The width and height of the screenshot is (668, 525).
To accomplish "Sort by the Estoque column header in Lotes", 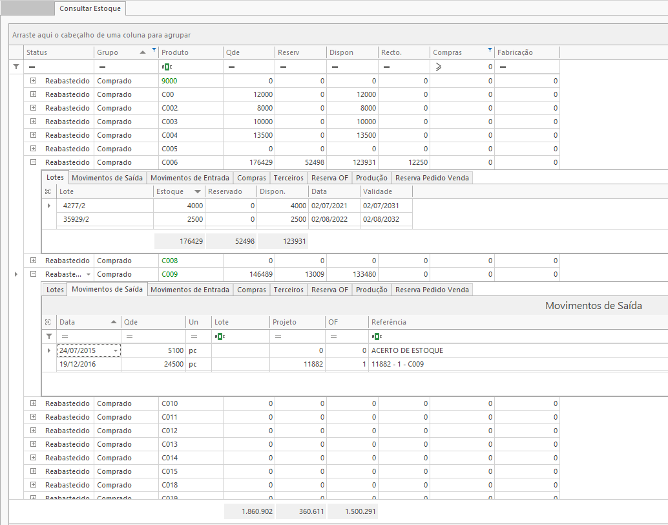I will pos(171,191).
